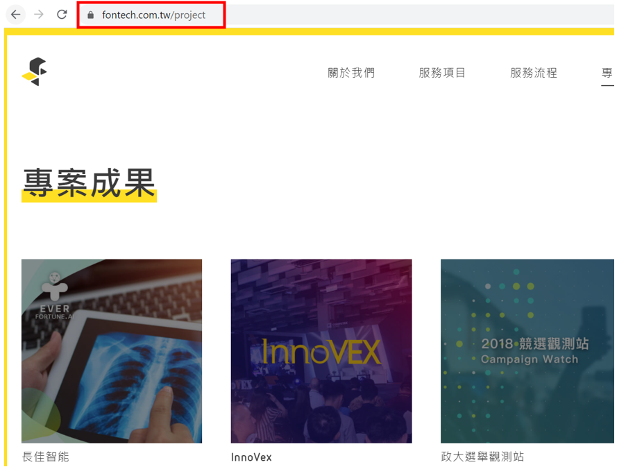Click the browser back arrow
Screen dimensions: 626x476
click(x=15, y=15)
